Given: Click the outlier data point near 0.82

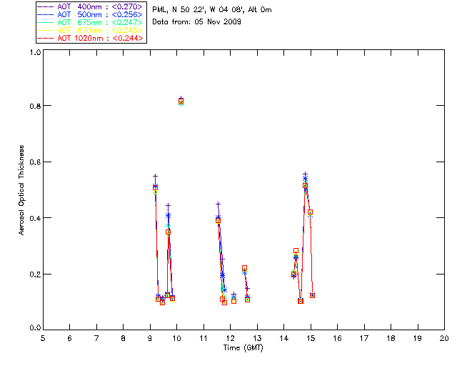Looking at the screenshot, I should [181, 101].
